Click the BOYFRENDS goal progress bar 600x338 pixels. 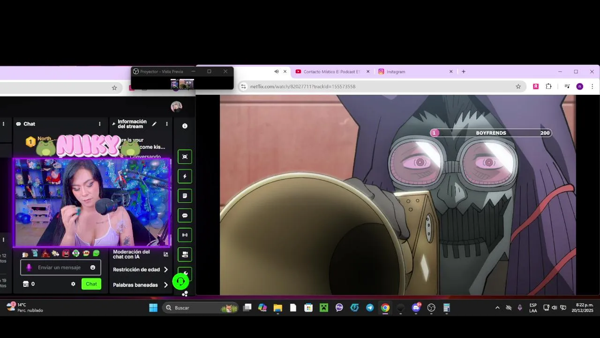click(491, 133)
